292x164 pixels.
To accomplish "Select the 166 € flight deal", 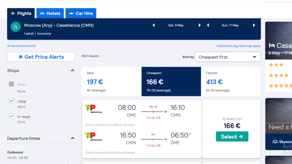I will click(232, 137).
